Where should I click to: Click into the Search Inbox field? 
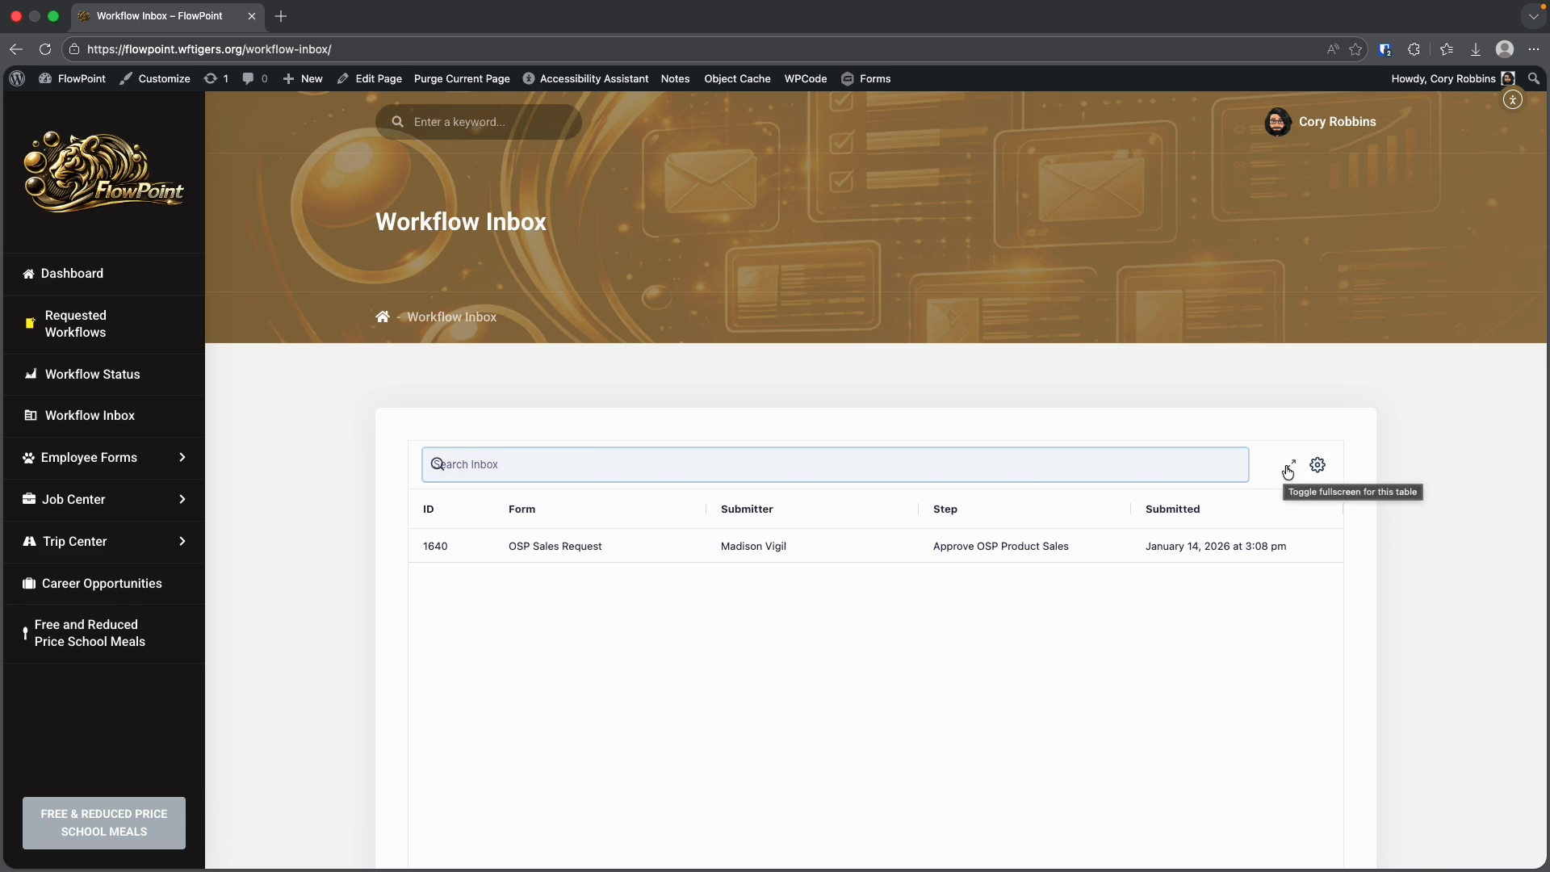[x=835, y=464]
